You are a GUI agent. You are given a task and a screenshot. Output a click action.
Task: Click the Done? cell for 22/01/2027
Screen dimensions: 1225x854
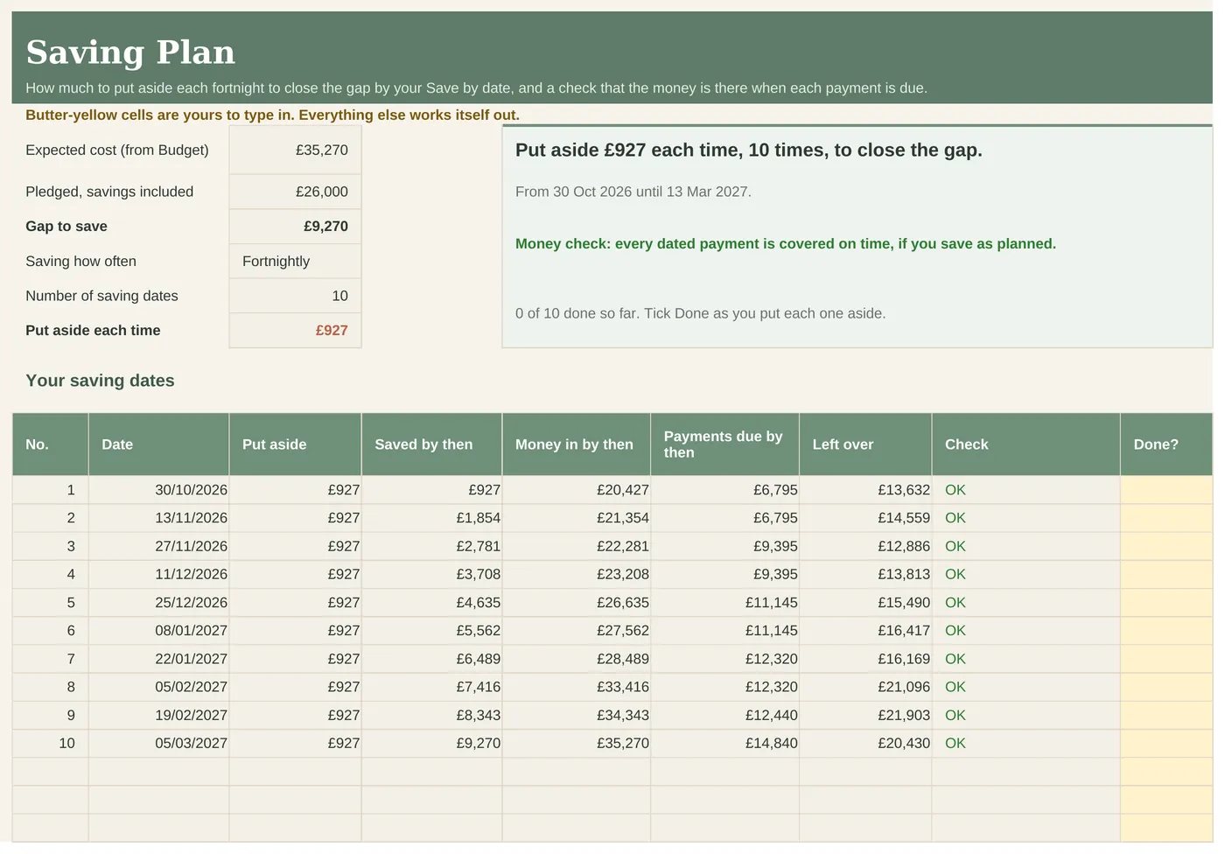pyautogui.click(x=1166, y=659)
